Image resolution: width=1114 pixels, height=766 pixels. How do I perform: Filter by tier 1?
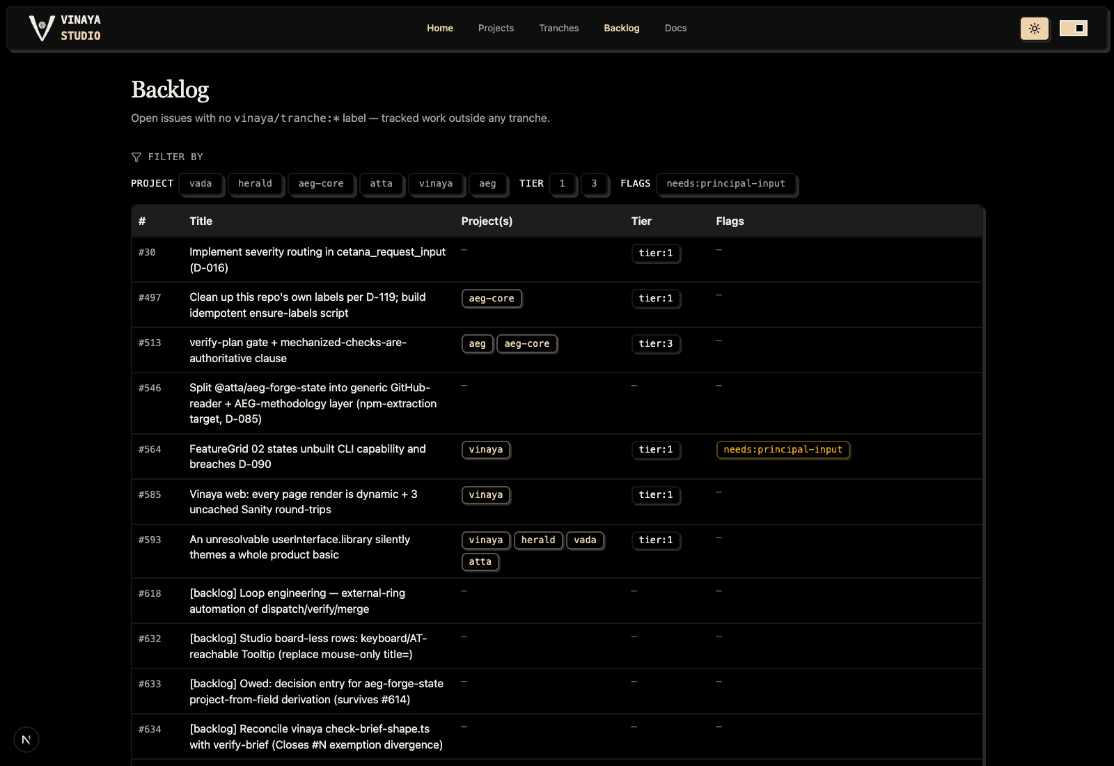[563, 184]
